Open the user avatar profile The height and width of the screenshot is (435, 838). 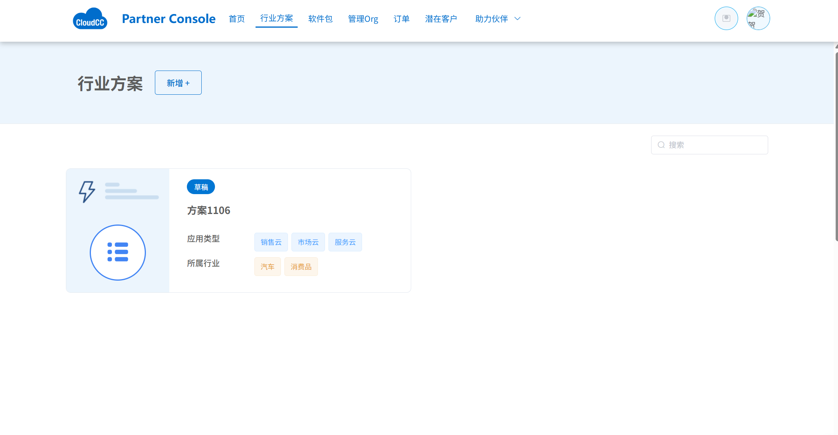click(758, 18)
